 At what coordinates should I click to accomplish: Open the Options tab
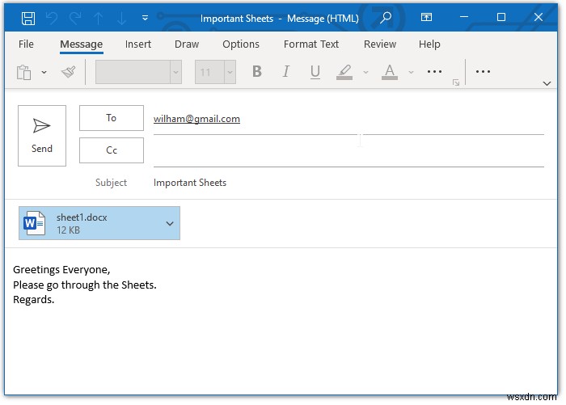[241, 44]
